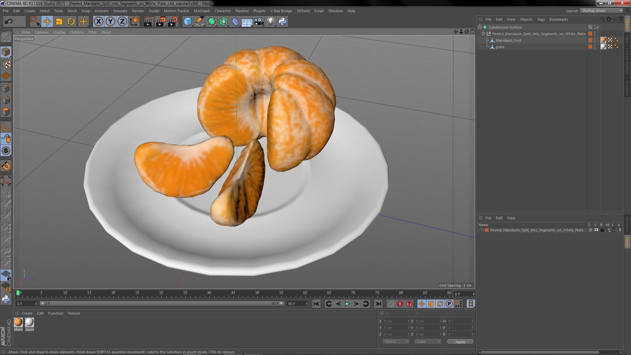
Task: Toggle X axis lock
Action: click(98, 22)
